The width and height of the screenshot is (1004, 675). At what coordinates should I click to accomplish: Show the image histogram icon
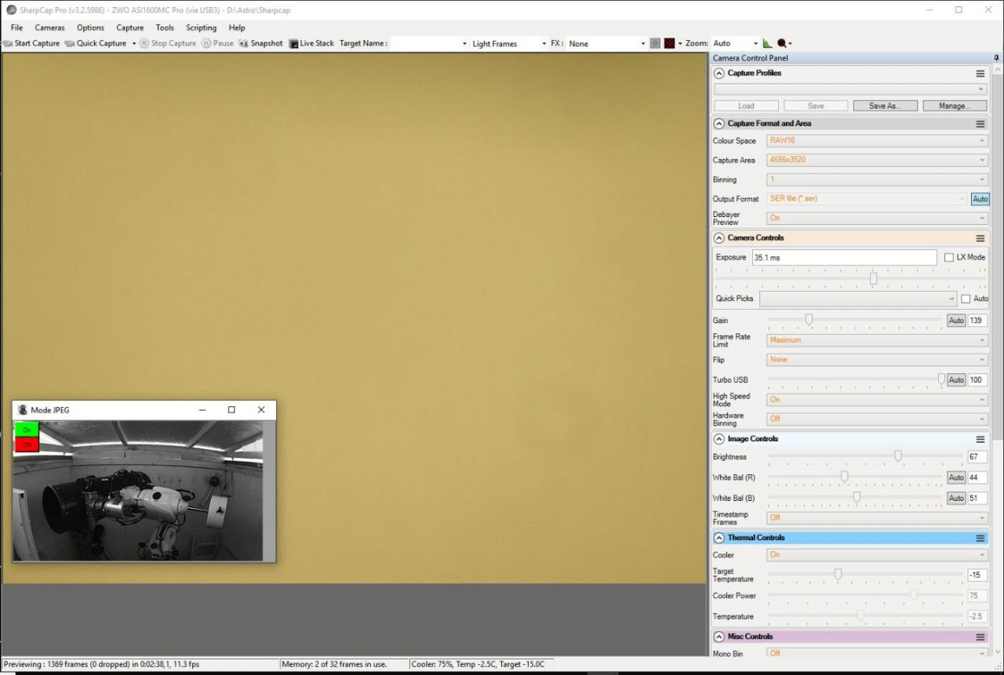tap(767, 44)
